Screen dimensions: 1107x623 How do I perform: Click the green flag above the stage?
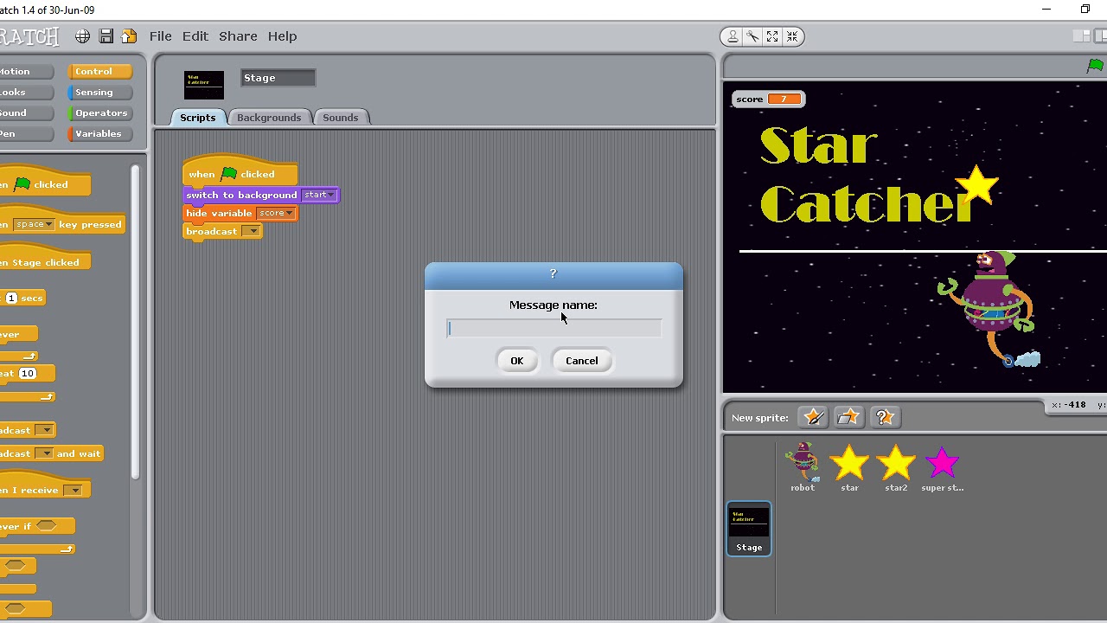(x=1095, y=67)
